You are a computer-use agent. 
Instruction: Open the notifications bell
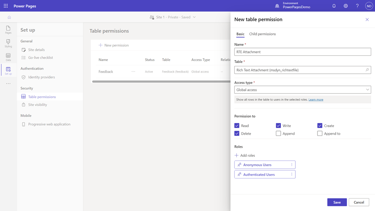pos(334,6)
